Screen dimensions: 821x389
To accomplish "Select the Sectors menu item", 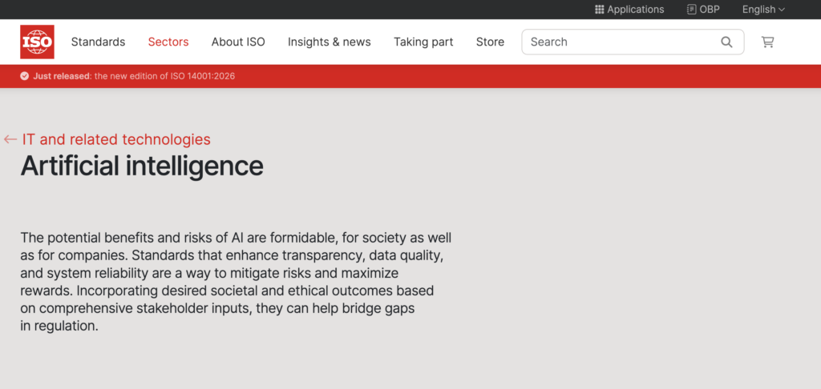I will pyautogui.click(x=168, y=42).
